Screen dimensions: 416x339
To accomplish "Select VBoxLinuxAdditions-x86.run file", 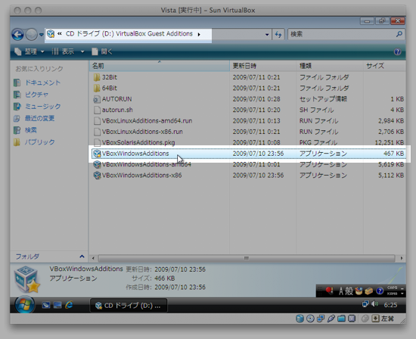I will point(138,132).
